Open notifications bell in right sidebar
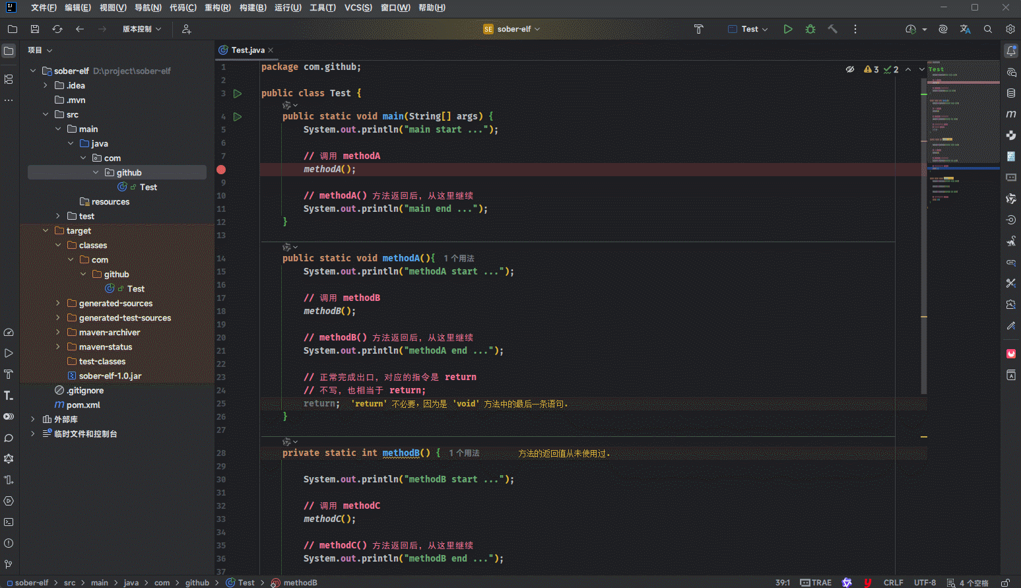 coord(1010,51)
